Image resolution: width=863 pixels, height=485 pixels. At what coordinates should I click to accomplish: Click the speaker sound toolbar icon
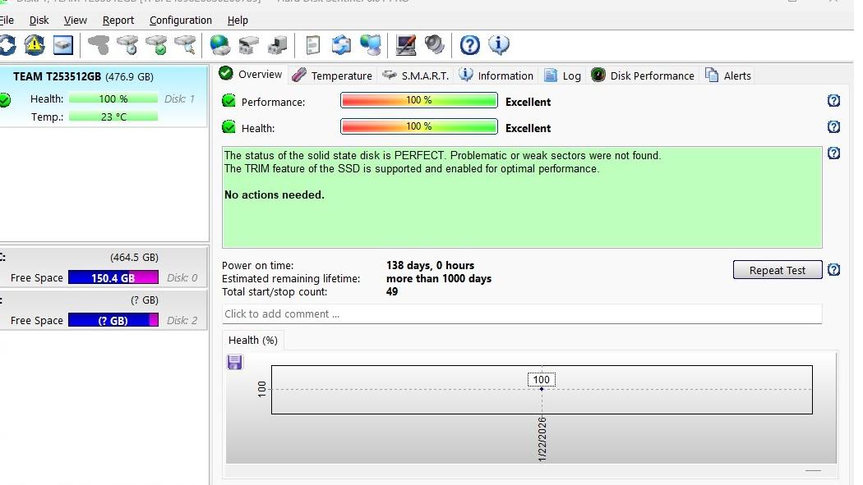[x=435, y=44]
